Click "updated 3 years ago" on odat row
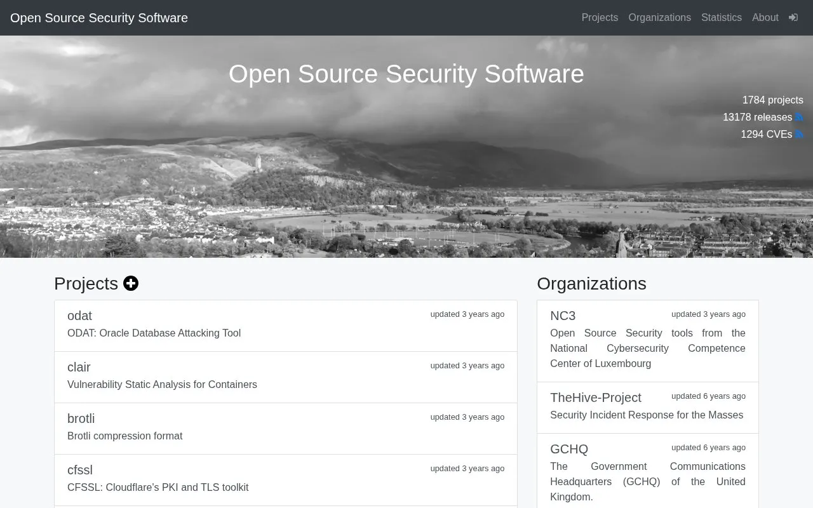The width and height of the screenshot is (813, 508). click(x=467, y=314)
